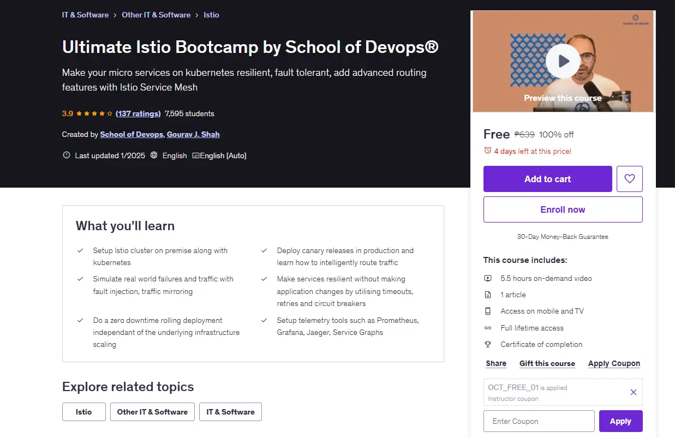
Task: Select IT & Software topic chip
Action: tap(230, 412)
